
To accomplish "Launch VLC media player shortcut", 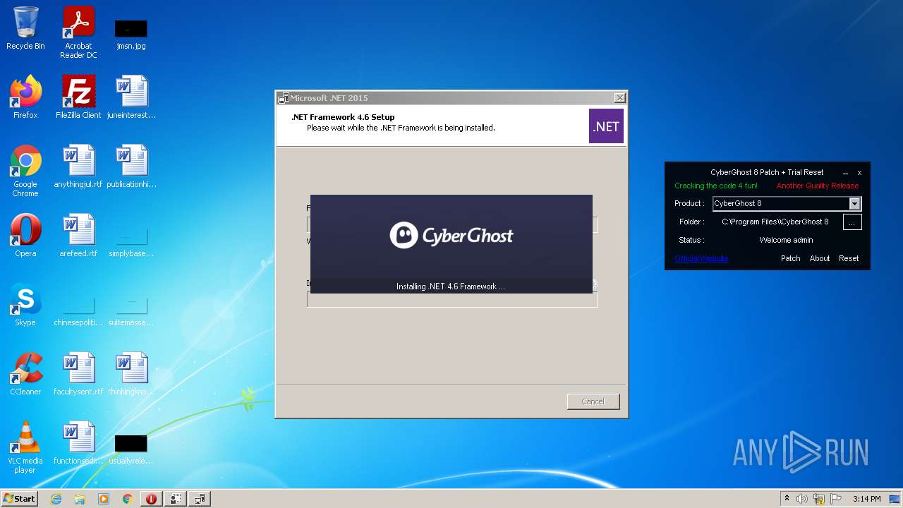I will 25,447.
